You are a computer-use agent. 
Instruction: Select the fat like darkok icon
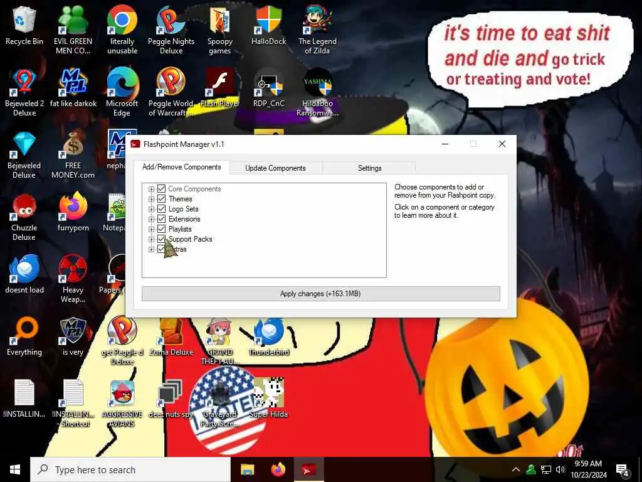coord(73,88)
